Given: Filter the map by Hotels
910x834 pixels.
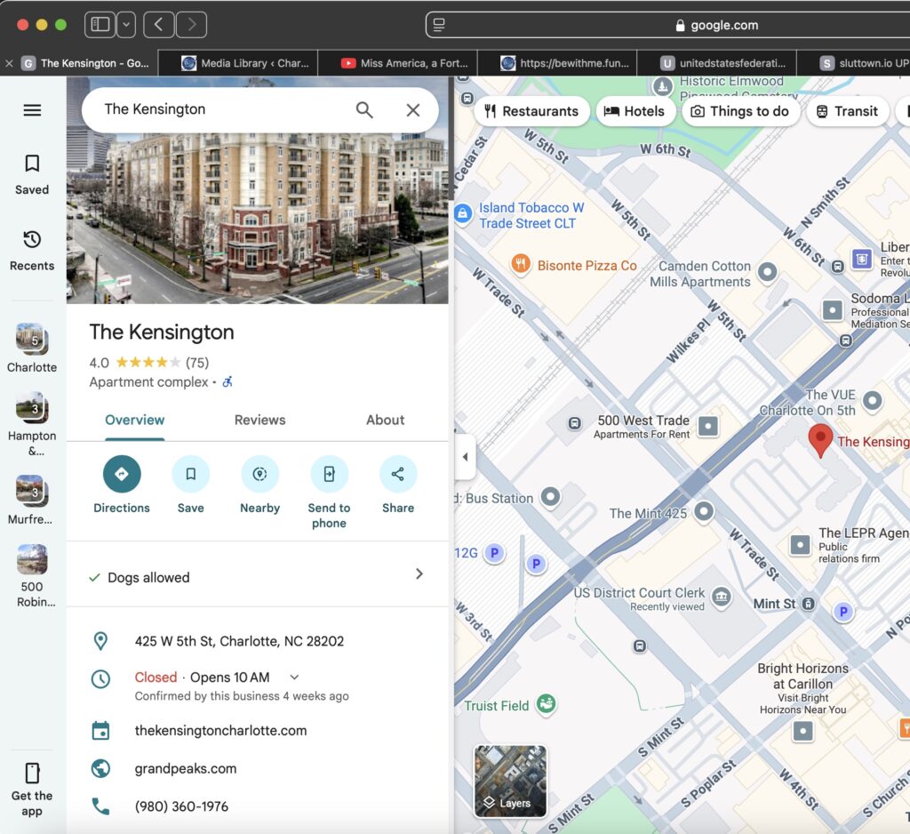Looking at the screenshot, I should pyautogui.click(x=635, y=111).
